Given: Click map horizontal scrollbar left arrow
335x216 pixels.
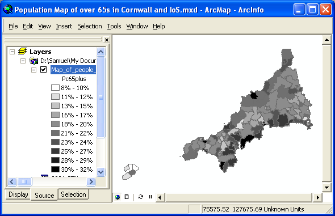Looking at the screenshot, I should point(160,197).
